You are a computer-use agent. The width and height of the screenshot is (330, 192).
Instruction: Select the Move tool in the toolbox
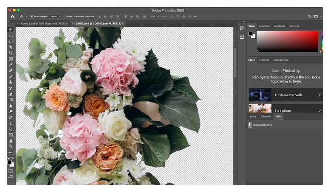[x=11, y=30]
